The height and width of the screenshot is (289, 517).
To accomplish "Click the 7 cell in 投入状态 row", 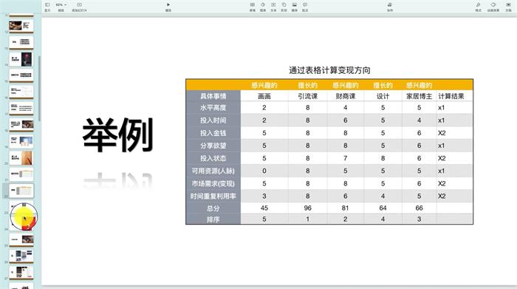I will (345, 158).
